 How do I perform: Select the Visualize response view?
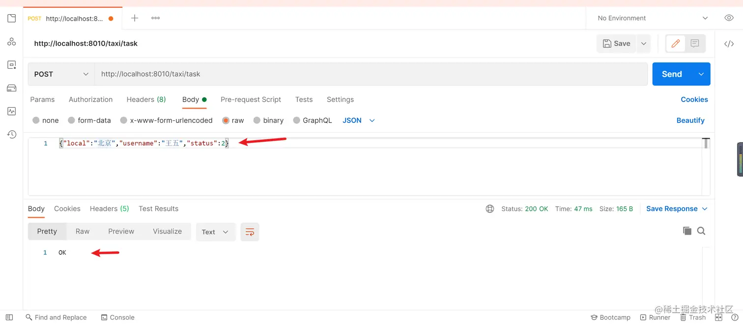pyautogui.click(x=167, y=232)
